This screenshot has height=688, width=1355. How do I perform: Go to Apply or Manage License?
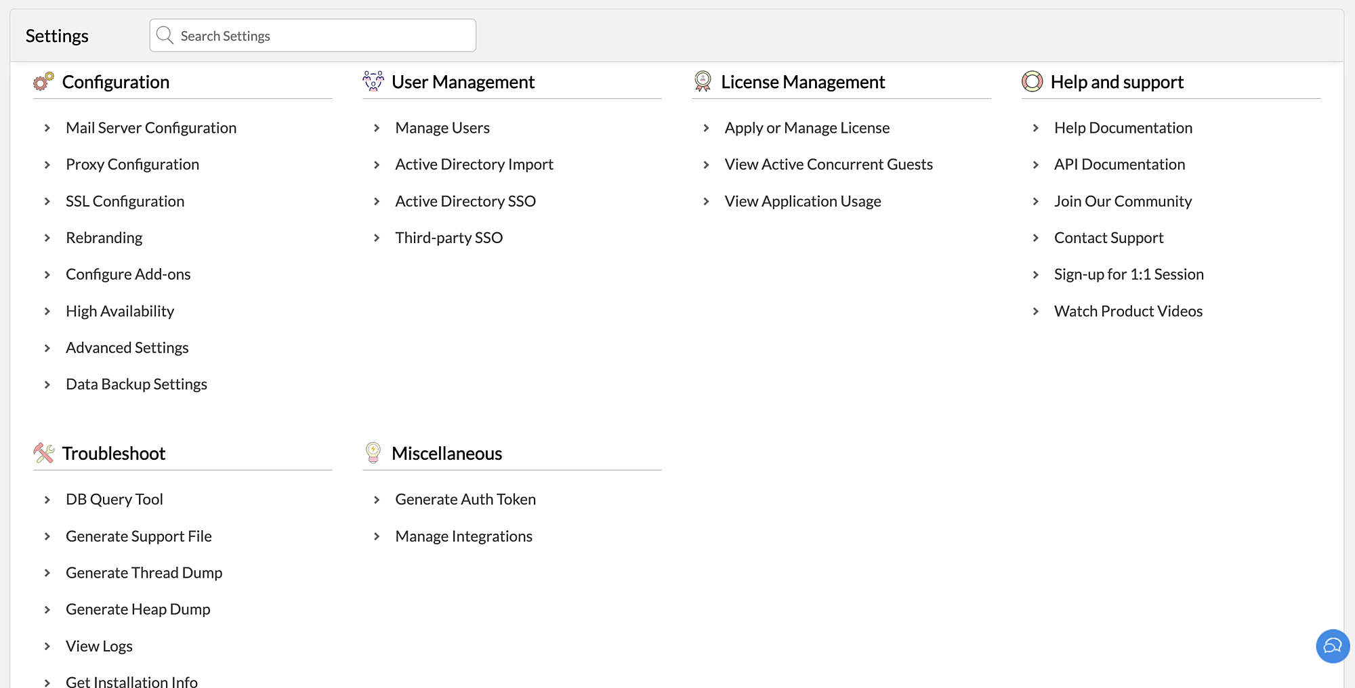pyautogui.click(x=806, y=128)
